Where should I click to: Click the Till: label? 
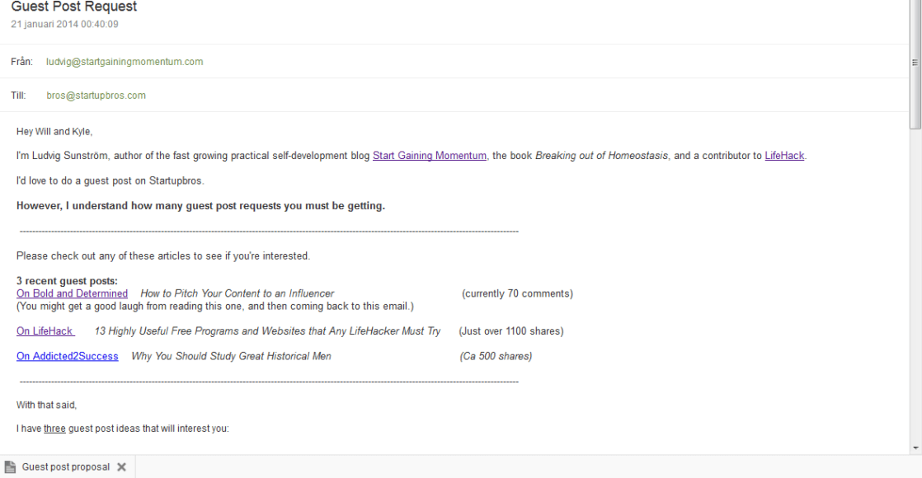pyautogui.click(x=18, y=96)
